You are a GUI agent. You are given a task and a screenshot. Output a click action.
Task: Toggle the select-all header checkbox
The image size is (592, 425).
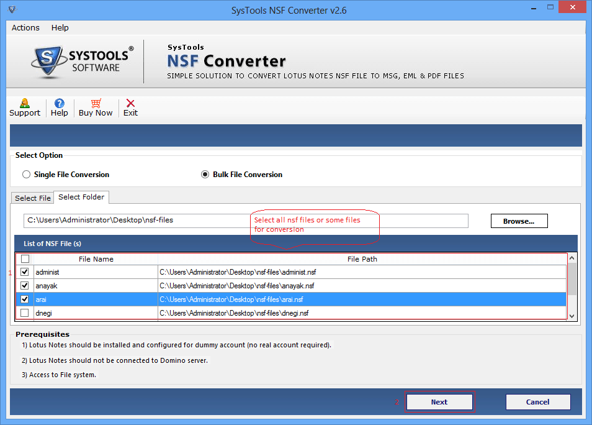pyautogui.click(x=25, y=259)
